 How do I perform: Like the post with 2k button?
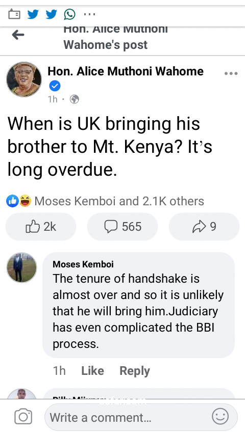[41, 227]
